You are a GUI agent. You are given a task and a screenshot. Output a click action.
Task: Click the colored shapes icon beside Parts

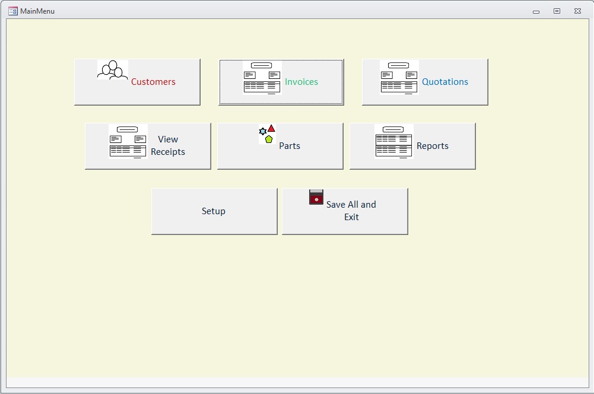[268, 134]
